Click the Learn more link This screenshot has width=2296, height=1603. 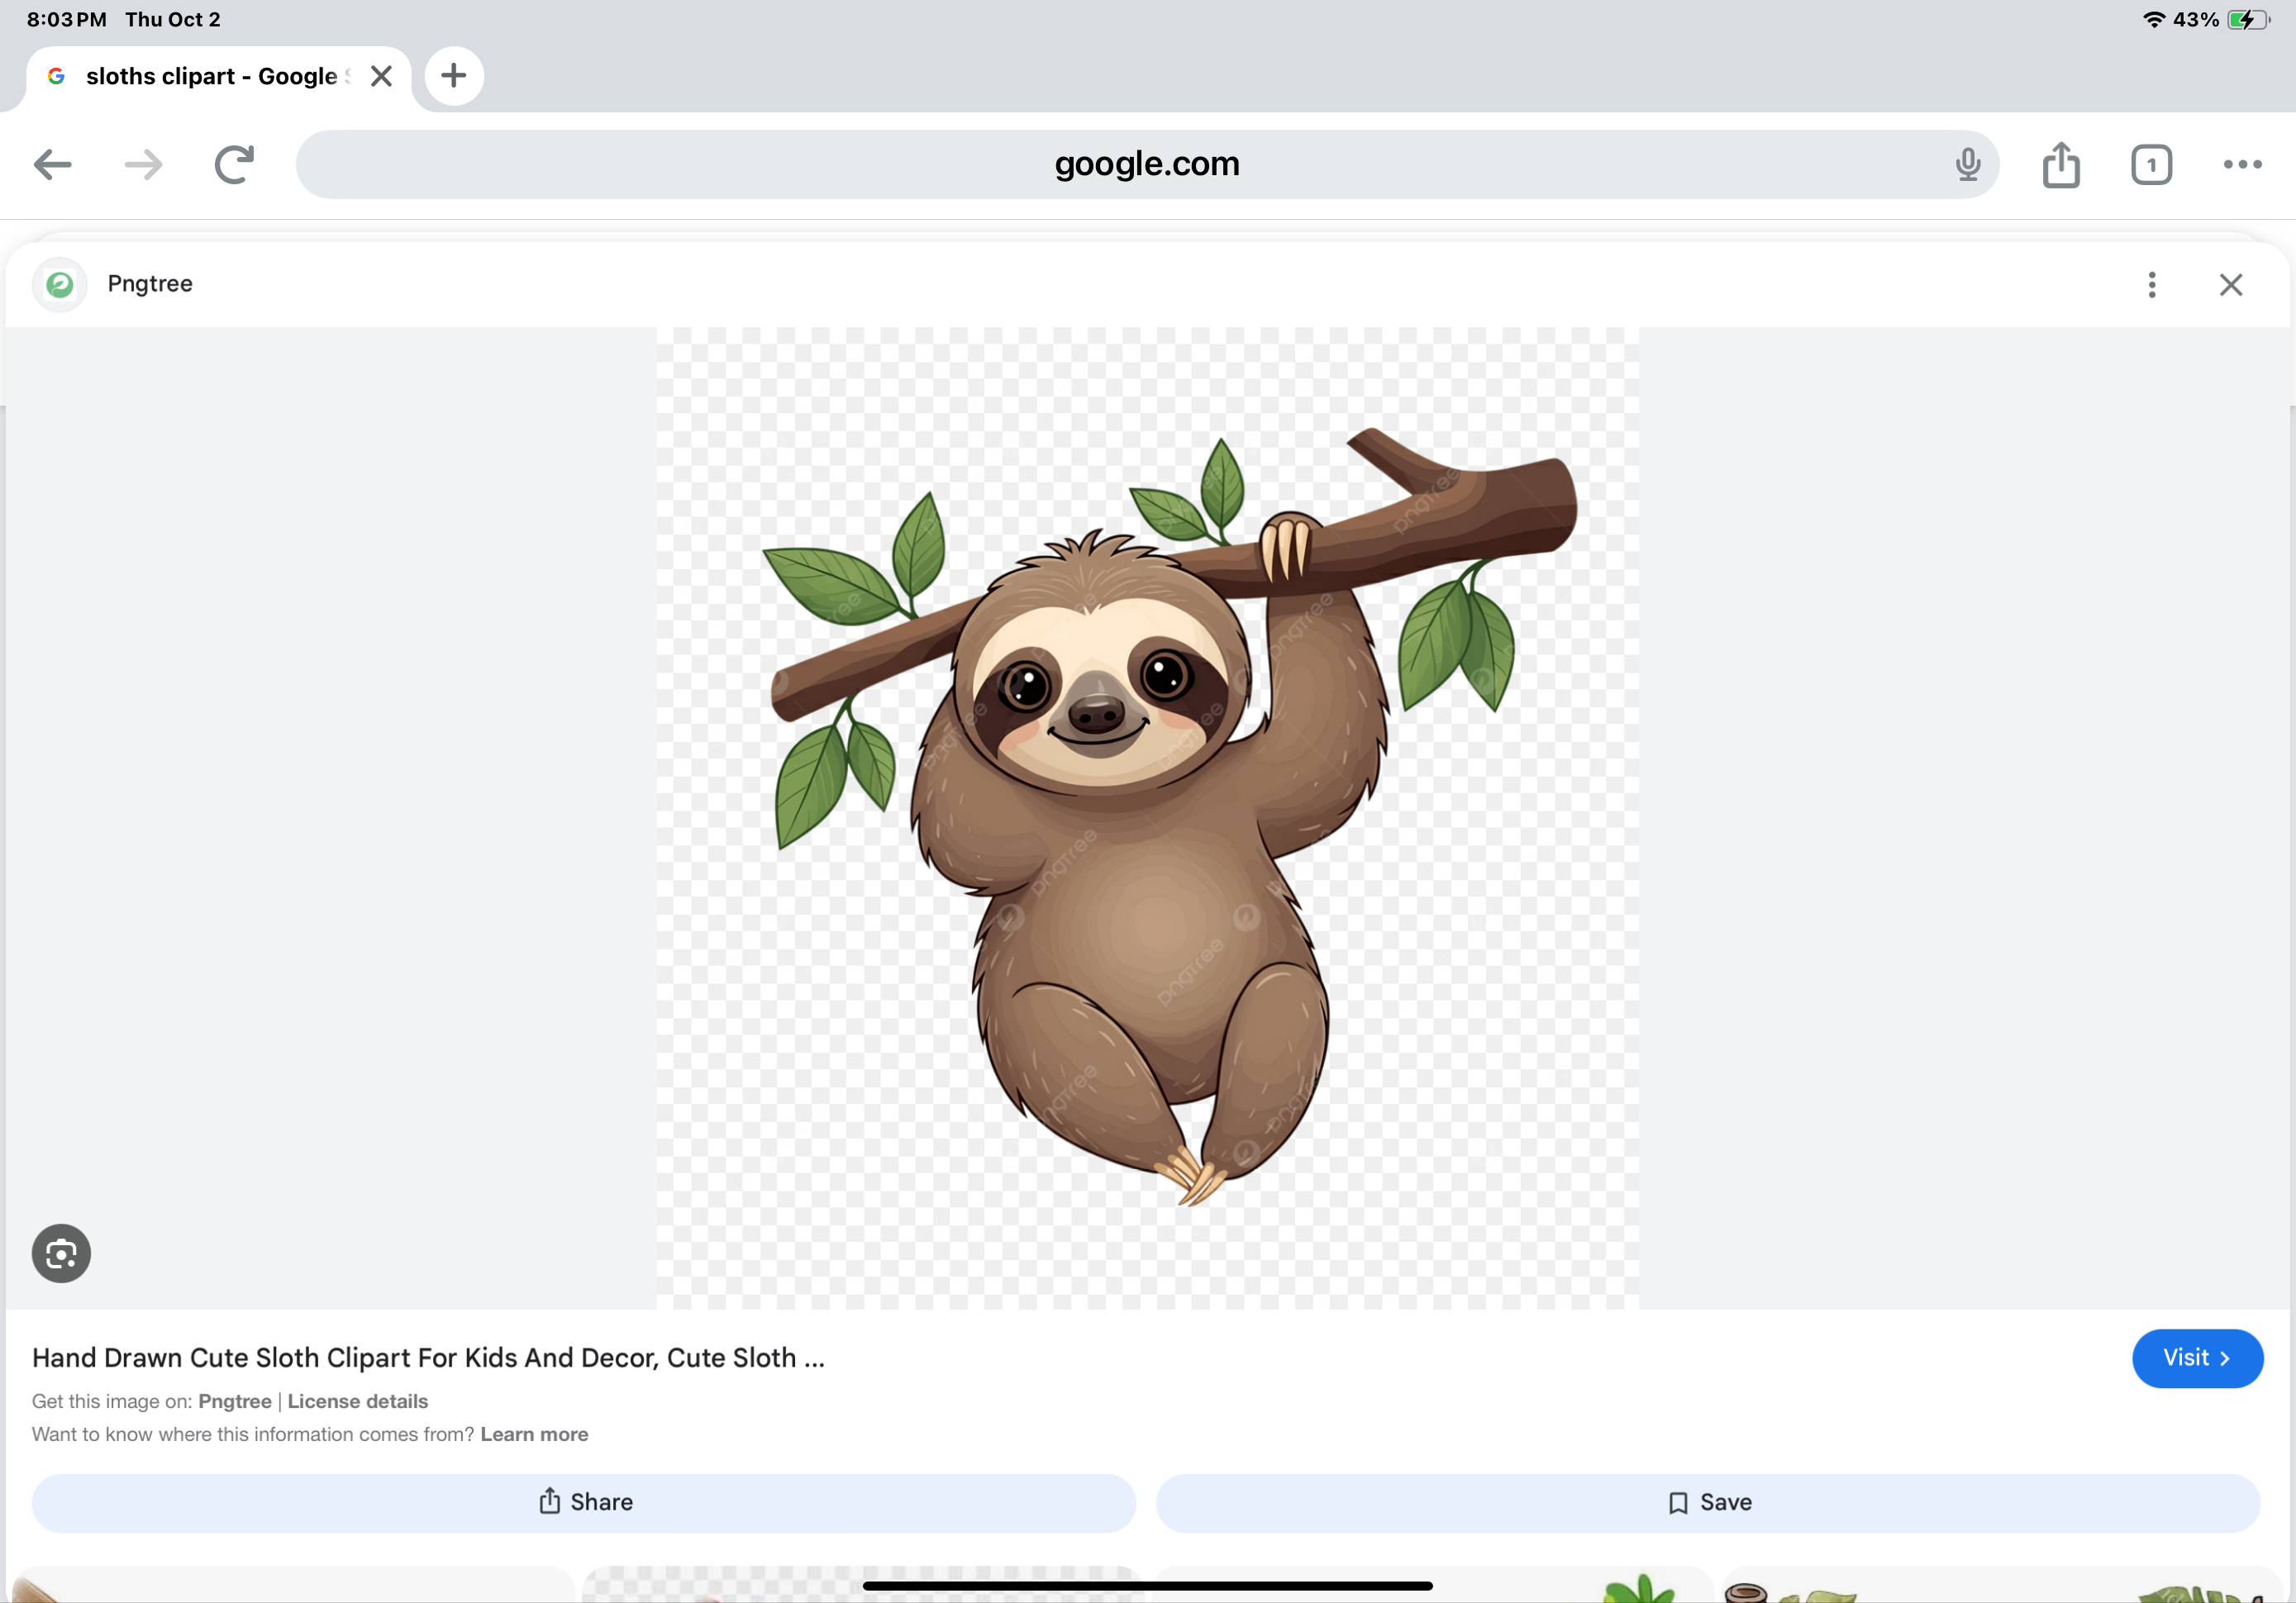(x=534, y=1434)
